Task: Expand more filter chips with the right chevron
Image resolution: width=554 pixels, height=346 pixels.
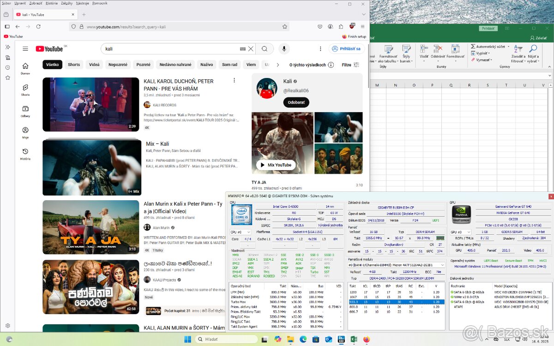Action: tap(277, 65)
